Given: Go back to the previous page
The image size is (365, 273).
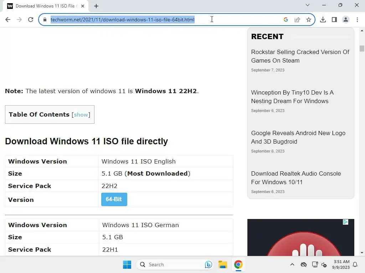Looking at the screenshot, I should pyautogui.click(x=8, y=20).
